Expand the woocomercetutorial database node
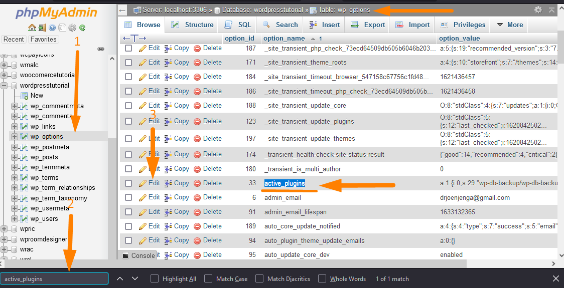Screen dimensions: 564x288 point(5,75)
